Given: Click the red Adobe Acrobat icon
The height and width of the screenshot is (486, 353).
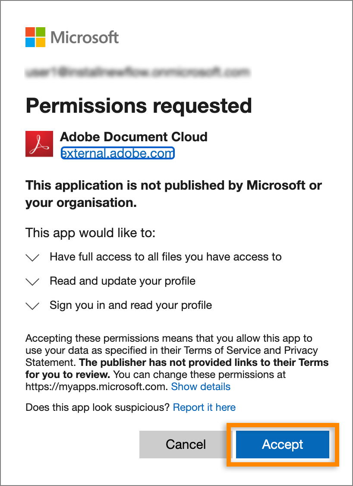Looking at the screenshot, I should coord(39,143).
